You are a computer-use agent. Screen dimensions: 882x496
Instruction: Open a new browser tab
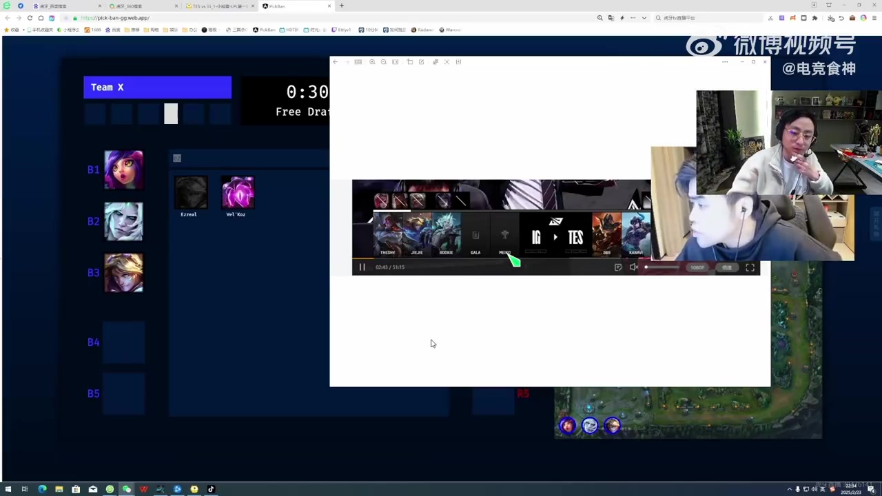click(x=342, y=6)
